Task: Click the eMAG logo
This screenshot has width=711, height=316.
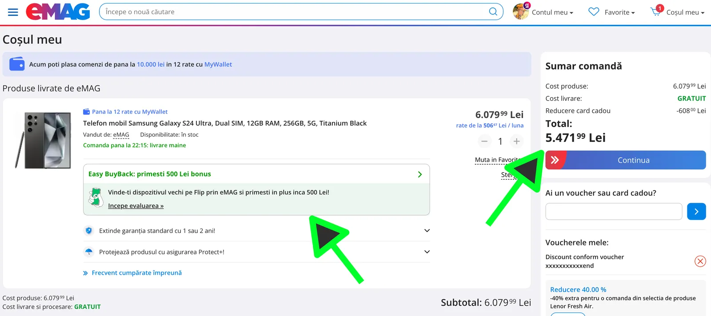Action: [x=58, y=12]
